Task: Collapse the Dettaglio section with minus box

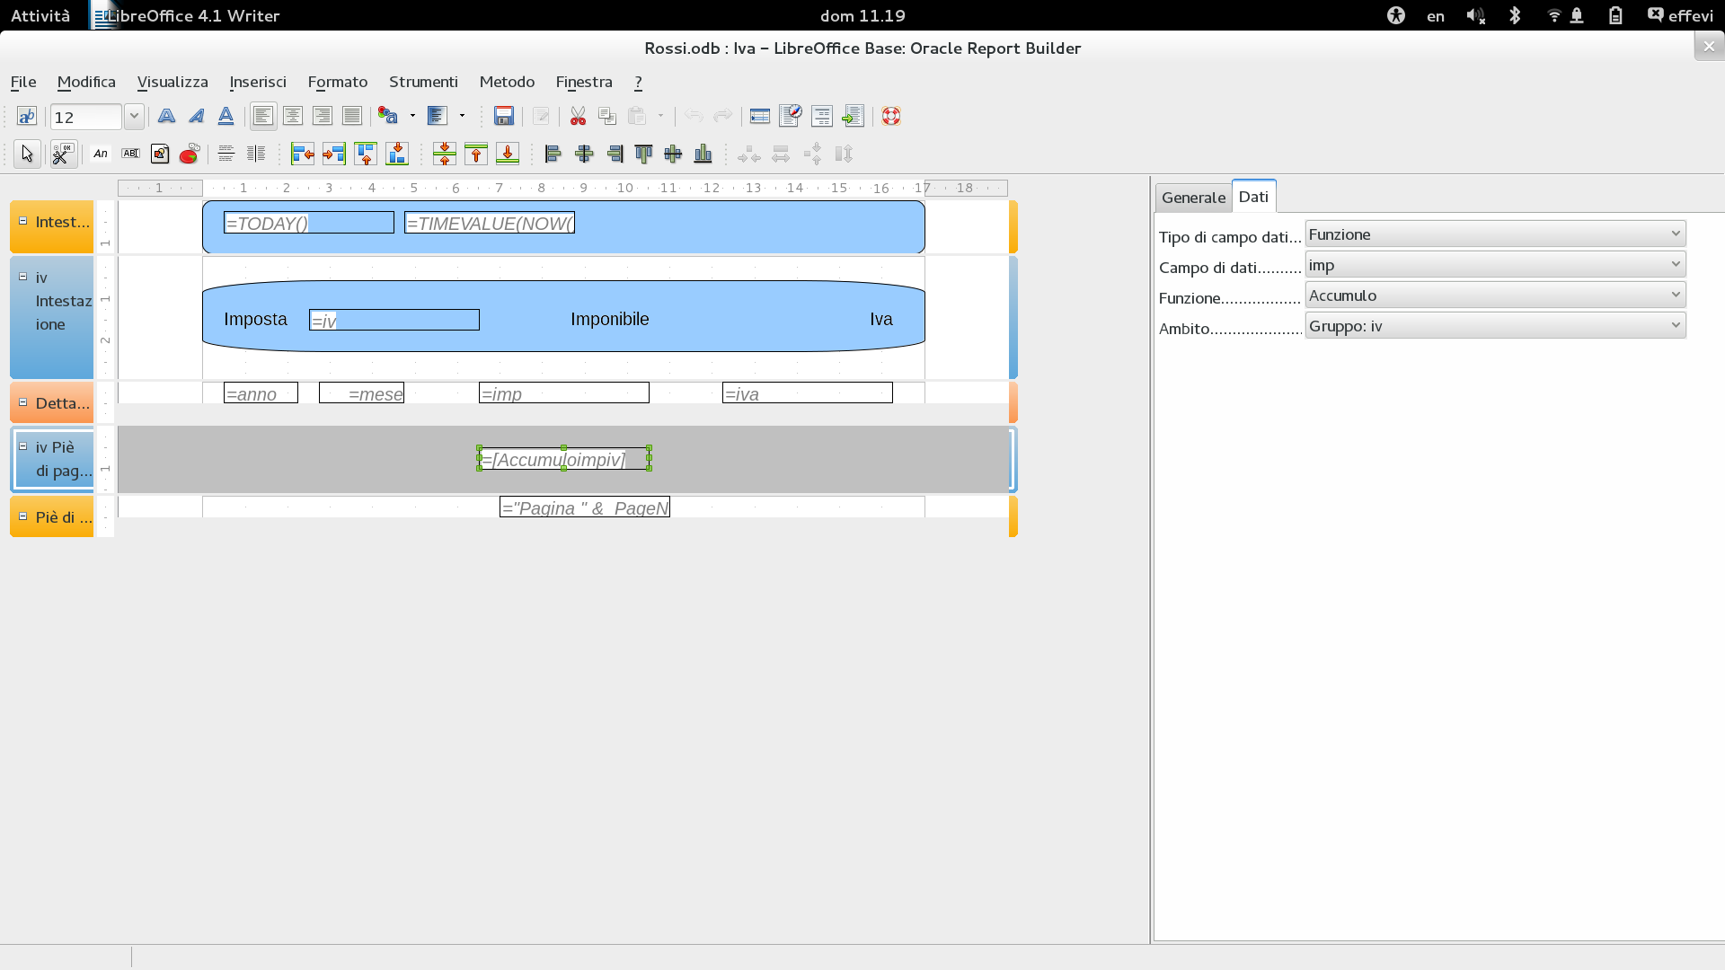Action: tap(23, 402)
